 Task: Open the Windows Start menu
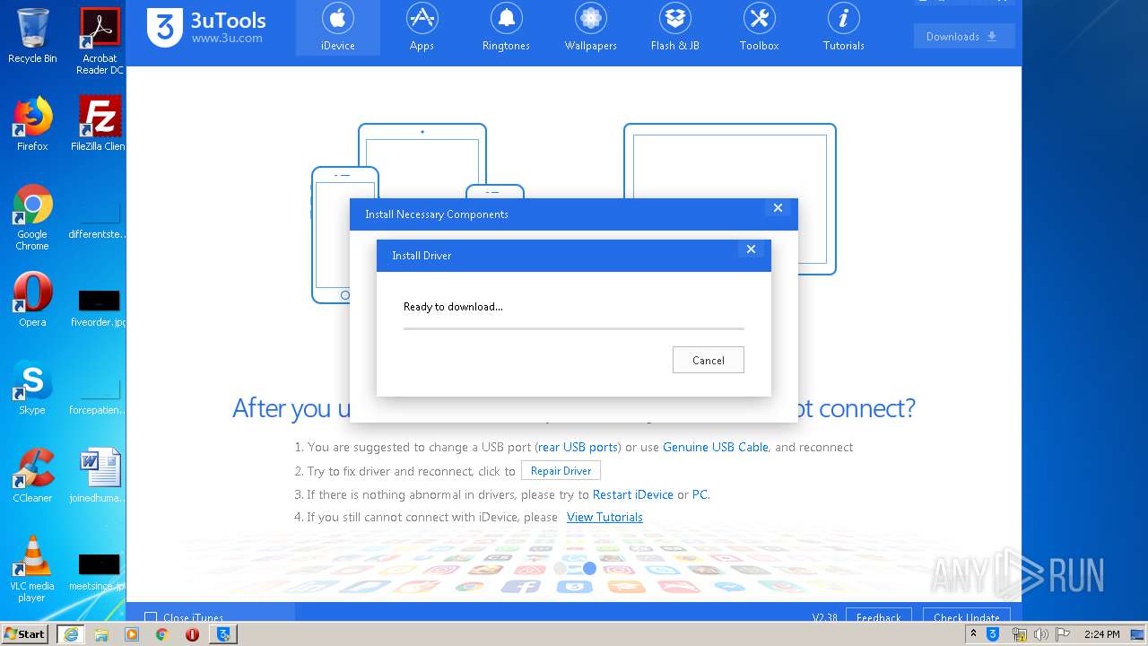25,633
